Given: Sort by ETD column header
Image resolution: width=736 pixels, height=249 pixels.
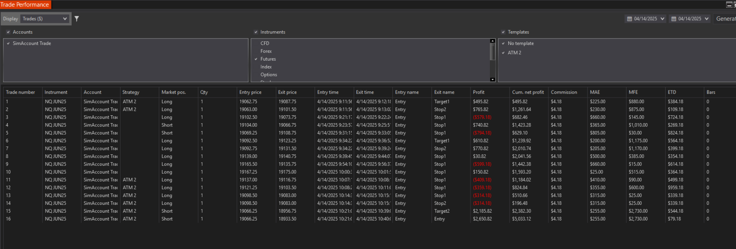Looking at the screenshot, I should coord(672,92).
